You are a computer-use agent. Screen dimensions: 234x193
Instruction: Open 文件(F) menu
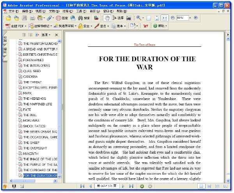point(14,11)
